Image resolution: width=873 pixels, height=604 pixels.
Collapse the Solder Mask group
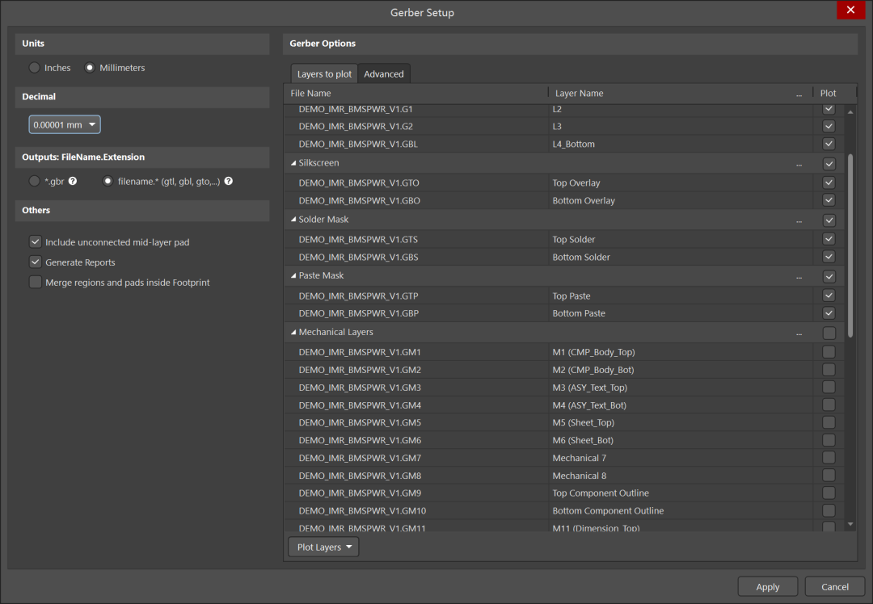(293, 219)
